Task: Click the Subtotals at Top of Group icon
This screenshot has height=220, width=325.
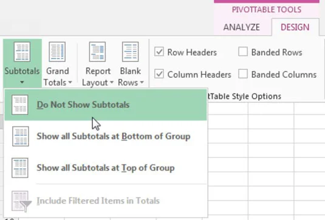Action: (20, 168)
